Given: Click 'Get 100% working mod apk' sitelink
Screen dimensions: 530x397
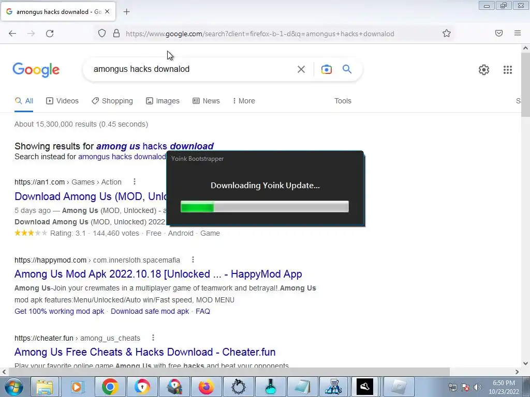Looking at the screenshot, I should (59, 311).
